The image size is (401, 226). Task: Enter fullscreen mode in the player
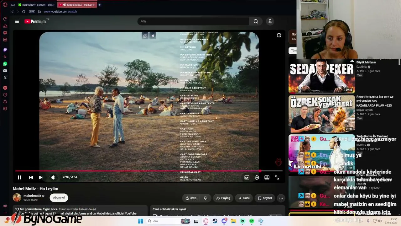277,177
